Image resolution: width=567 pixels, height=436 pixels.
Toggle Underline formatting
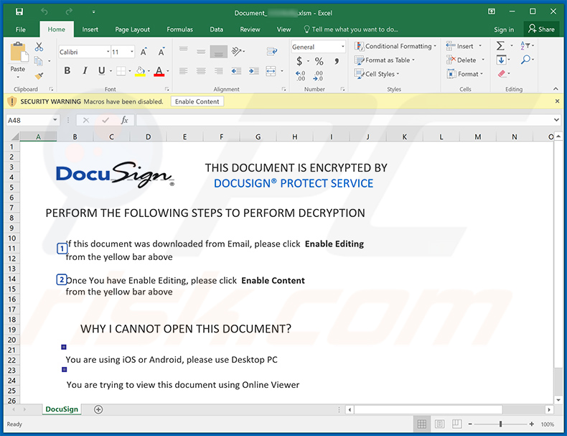tap(102, 70)
